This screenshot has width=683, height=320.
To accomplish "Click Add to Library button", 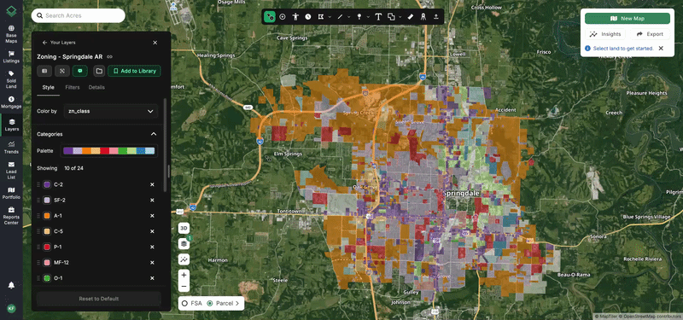I will [135, 71].
